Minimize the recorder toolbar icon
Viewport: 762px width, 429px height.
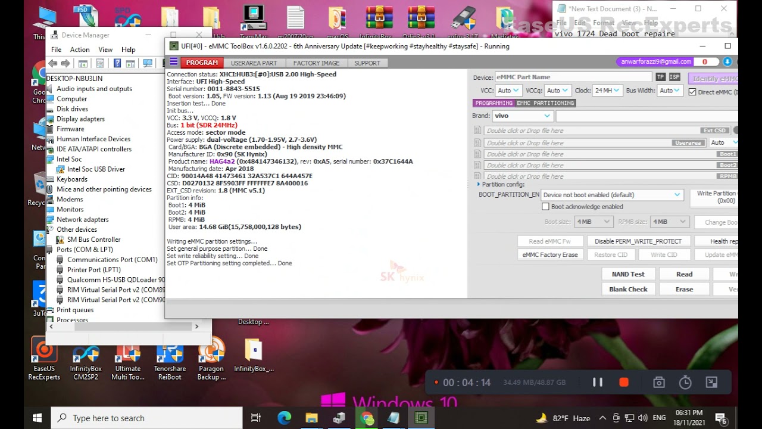pos(711,383)
